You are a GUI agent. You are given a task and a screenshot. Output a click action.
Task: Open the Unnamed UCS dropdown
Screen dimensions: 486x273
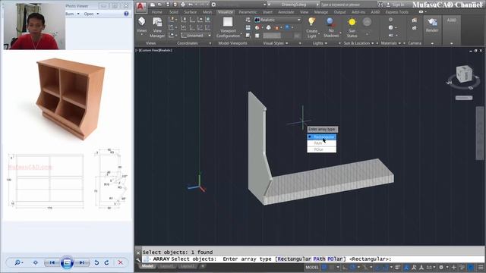[x=196, y=36]
